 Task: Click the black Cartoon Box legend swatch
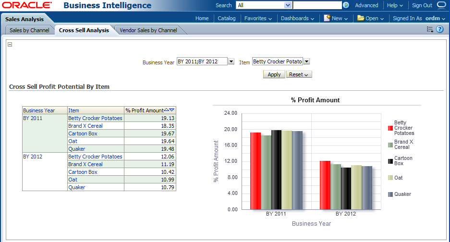pyautogui.click(x=390, y=161)
